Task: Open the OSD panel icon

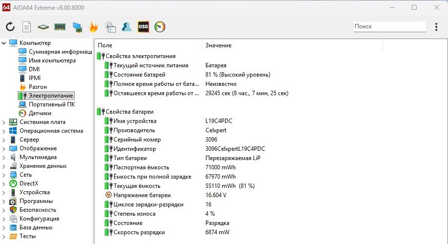Action: pyautogui.click(x=143, y=27)
